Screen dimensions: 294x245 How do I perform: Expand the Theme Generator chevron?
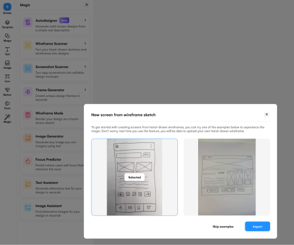(85, 89)
